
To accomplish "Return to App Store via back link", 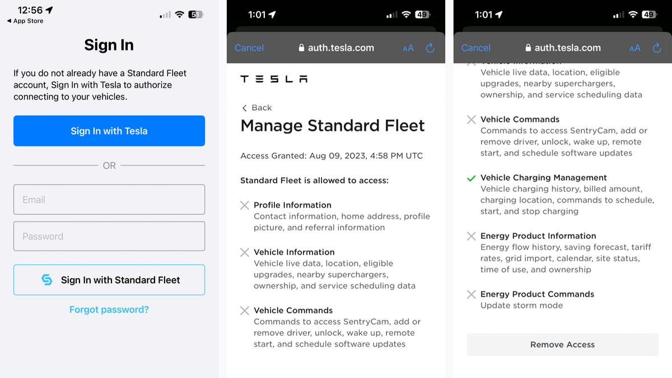I will 25,21.
